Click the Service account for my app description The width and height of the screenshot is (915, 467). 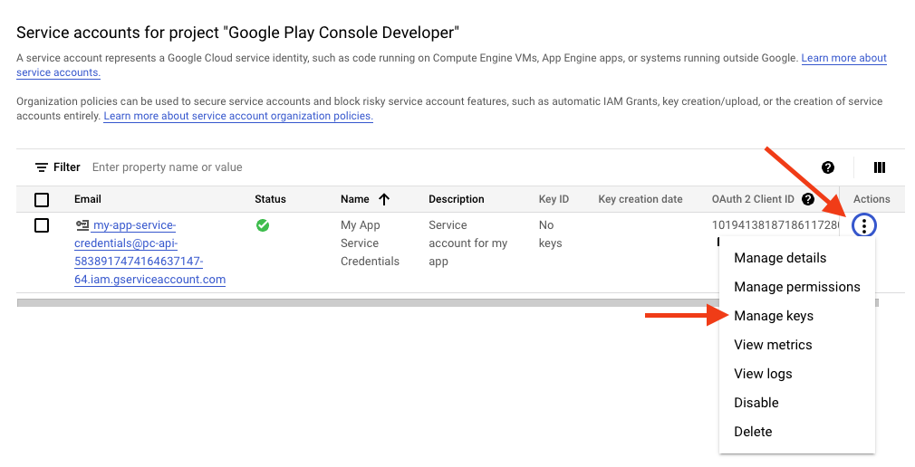468,243
